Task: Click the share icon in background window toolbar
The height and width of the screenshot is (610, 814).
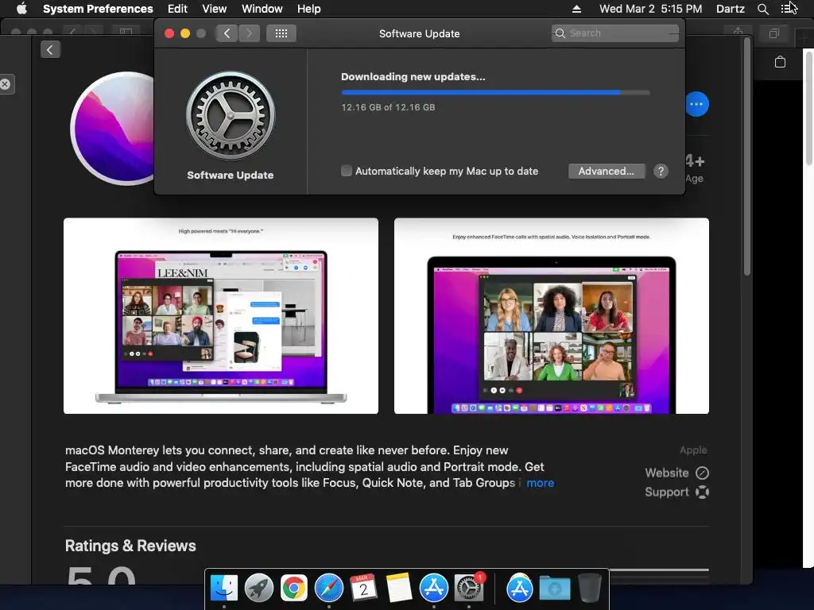Action: [738, 32]
